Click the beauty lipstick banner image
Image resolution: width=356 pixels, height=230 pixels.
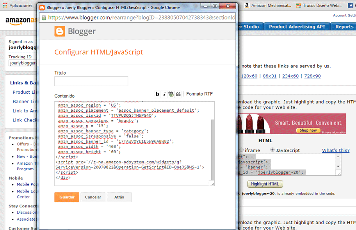pyautogui.click(x=292, y=124)
